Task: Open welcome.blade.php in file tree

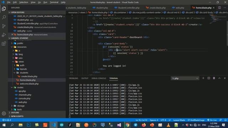Action: pyautogui.click(x=29, y=84)
